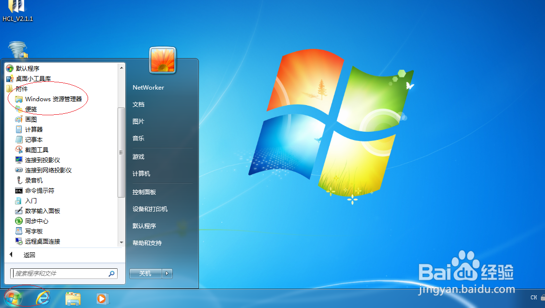Open 帮助和支持 in Start menu

[147, 243]
